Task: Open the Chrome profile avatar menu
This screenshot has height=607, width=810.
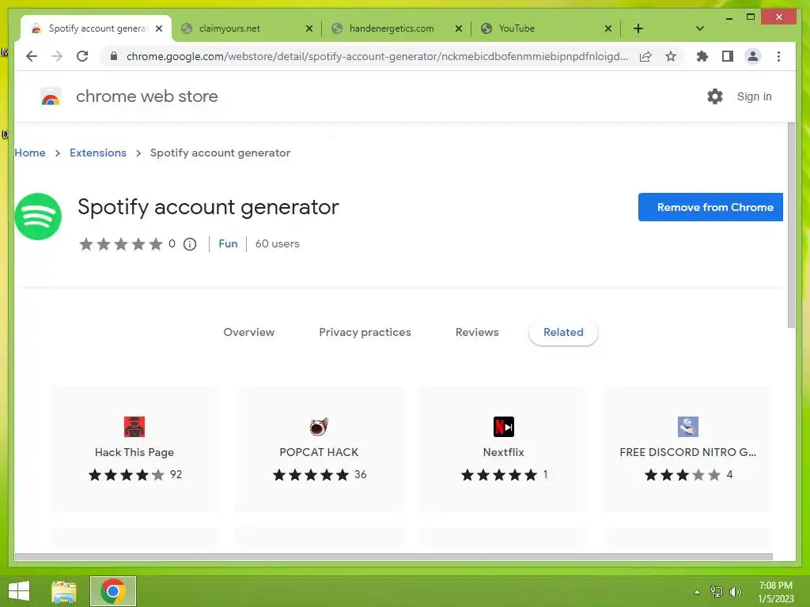Action: coord(753,56)
